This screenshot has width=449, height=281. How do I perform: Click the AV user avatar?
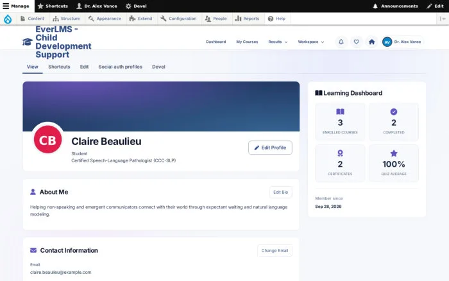(387, 42)
